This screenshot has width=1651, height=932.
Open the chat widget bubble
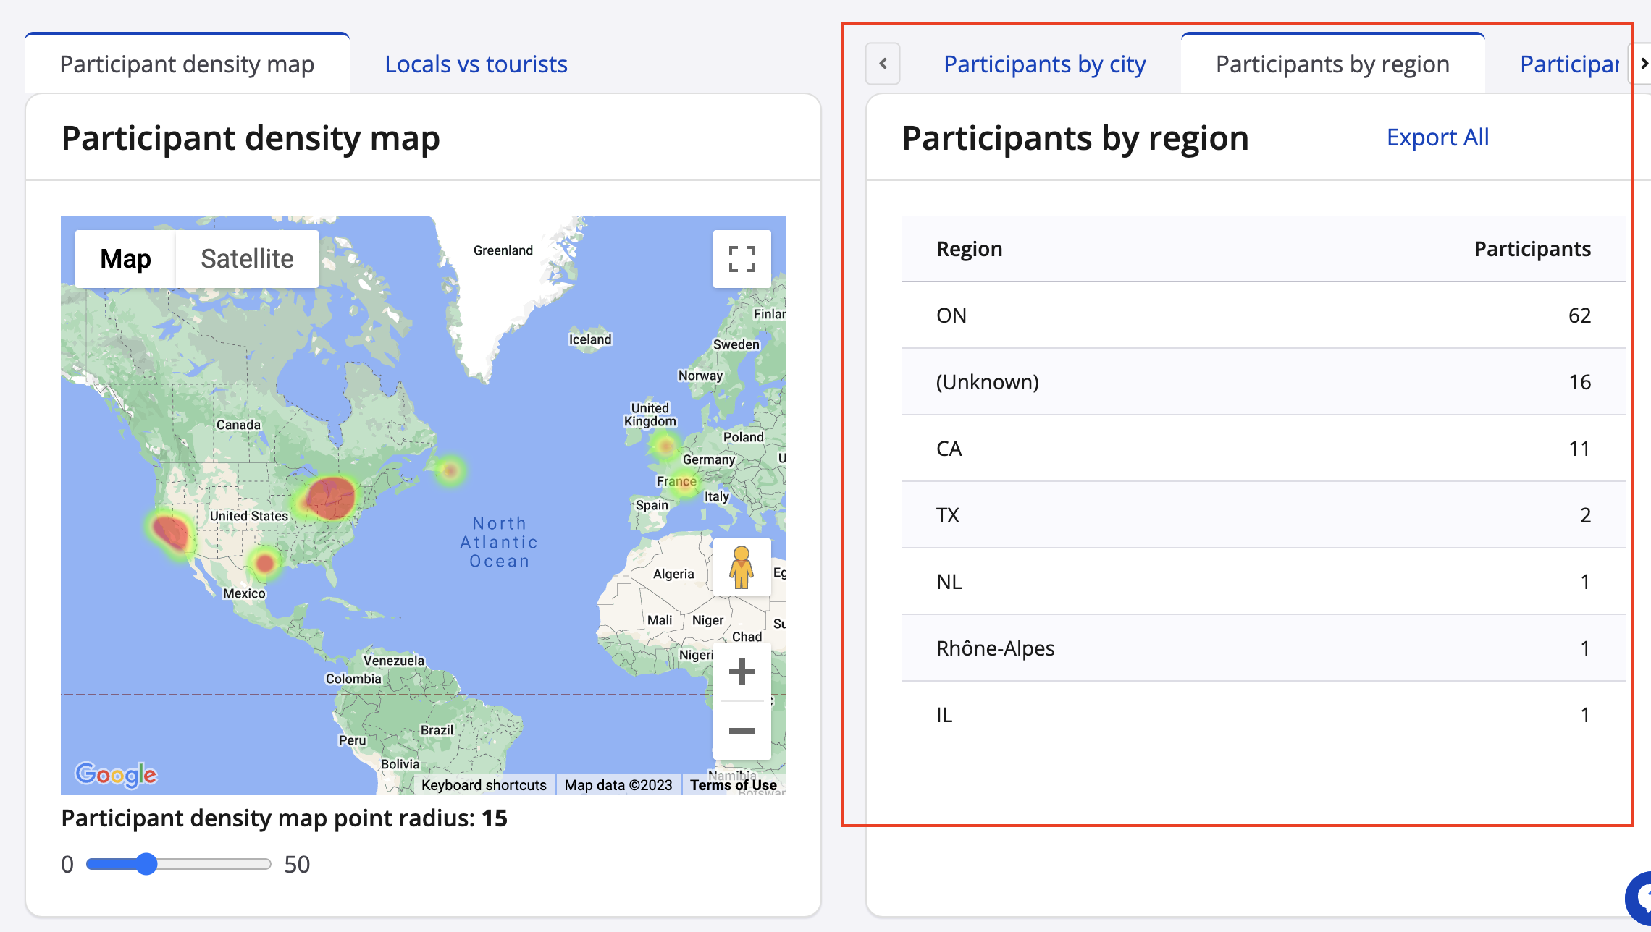click(x=1639, y=897)
